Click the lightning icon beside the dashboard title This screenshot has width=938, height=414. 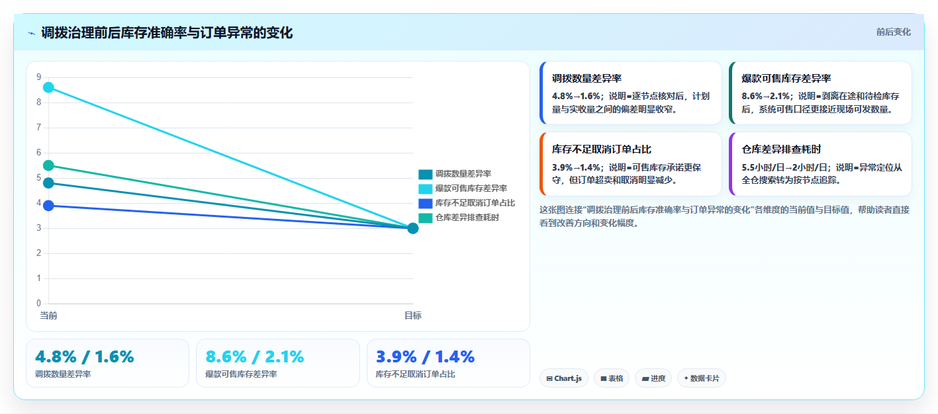(x=31, y=33)
